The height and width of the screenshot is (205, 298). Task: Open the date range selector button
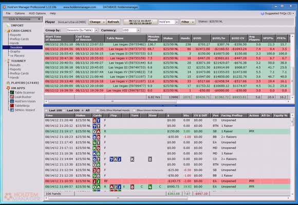pyautogui.click(x=140, y=22)
